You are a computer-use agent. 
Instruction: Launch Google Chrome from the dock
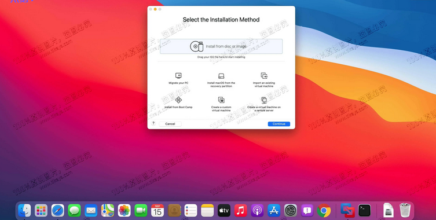324,211
